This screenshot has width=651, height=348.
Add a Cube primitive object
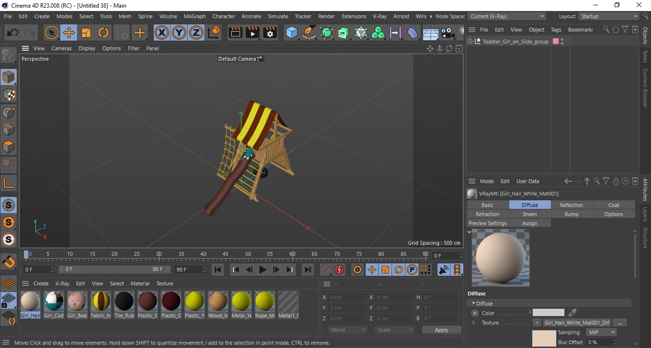pos(292,33)
